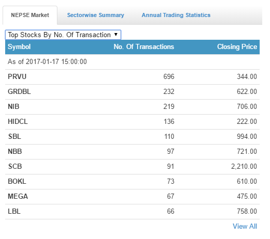
Task: Click the 222.00 closing price for HIDCL
Action: pos(247,122)
